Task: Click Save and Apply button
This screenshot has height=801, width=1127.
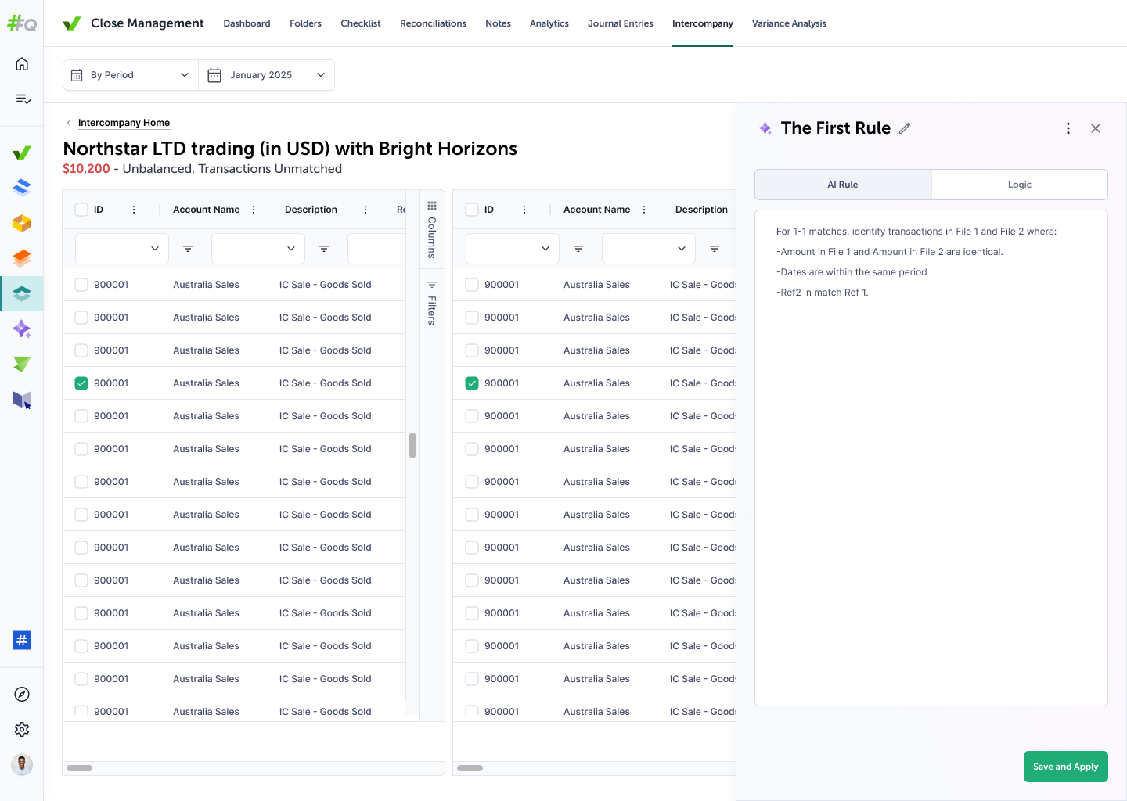Action: [1065, 767]
